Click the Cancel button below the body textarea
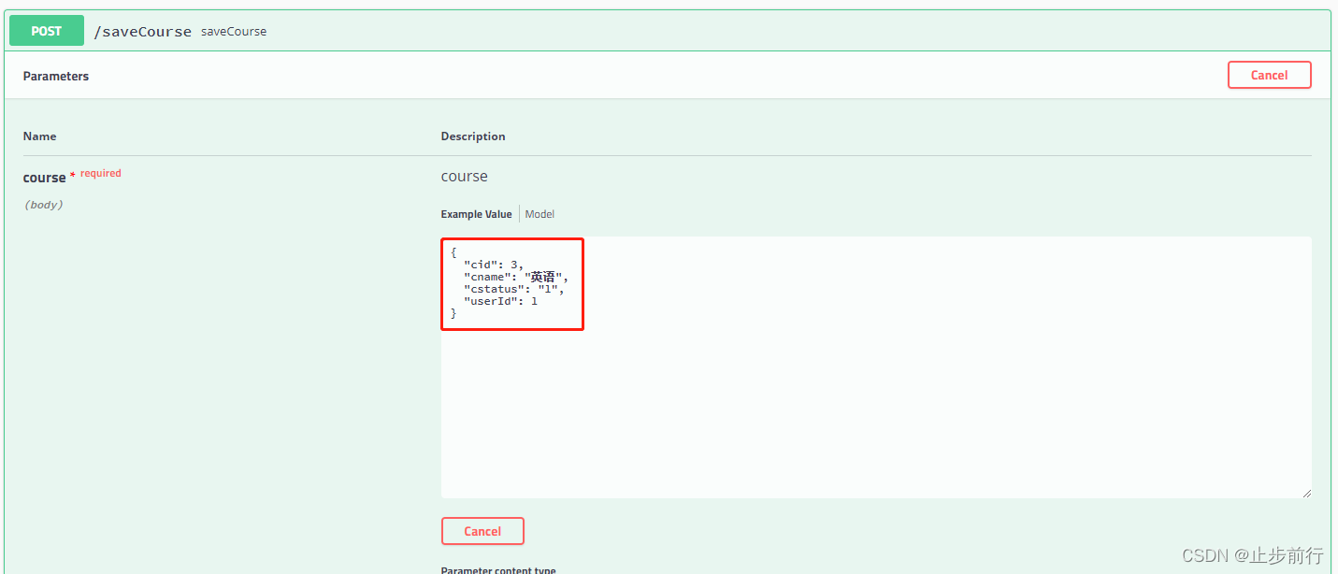The width and height of the screenshot is (1338, 574). (482, 531)
